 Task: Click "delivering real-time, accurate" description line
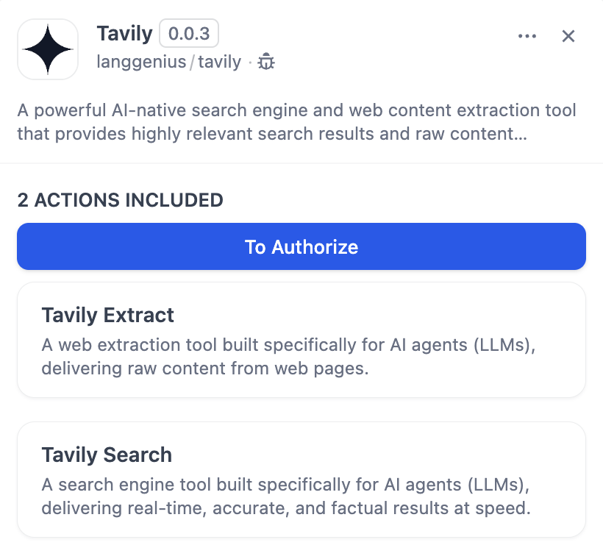[285, 508]
